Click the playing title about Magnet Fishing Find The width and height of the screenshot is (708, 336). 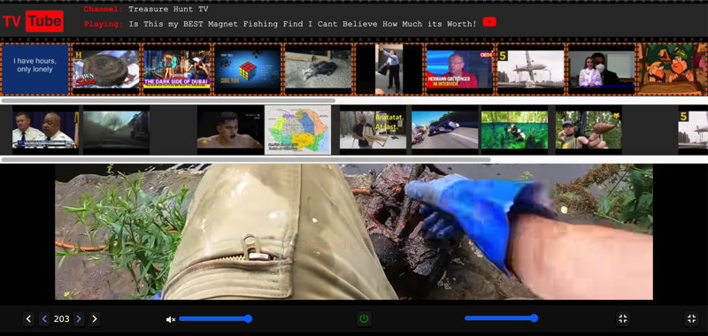[x=303, y=24]
